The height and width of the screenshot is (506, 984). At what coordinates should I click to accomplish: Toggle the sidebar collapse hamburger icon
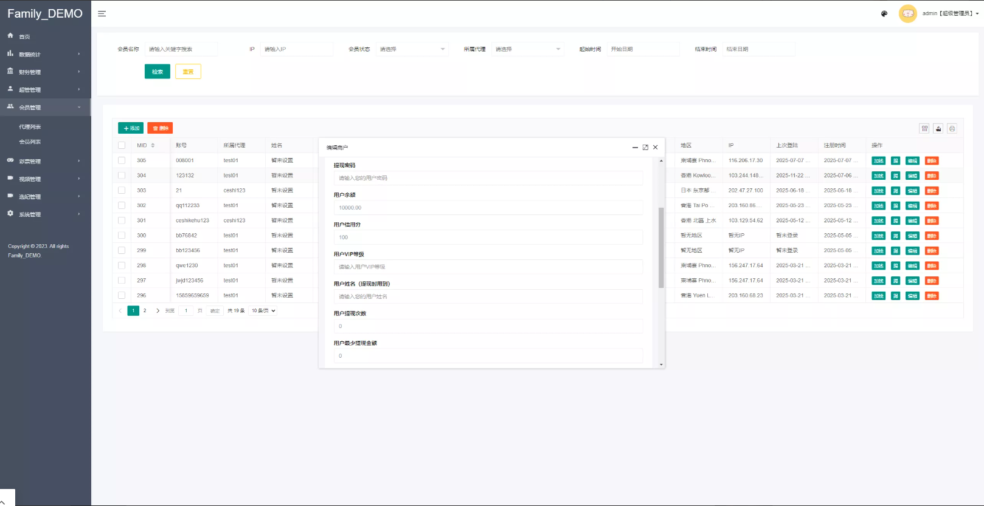pos(102,13)
